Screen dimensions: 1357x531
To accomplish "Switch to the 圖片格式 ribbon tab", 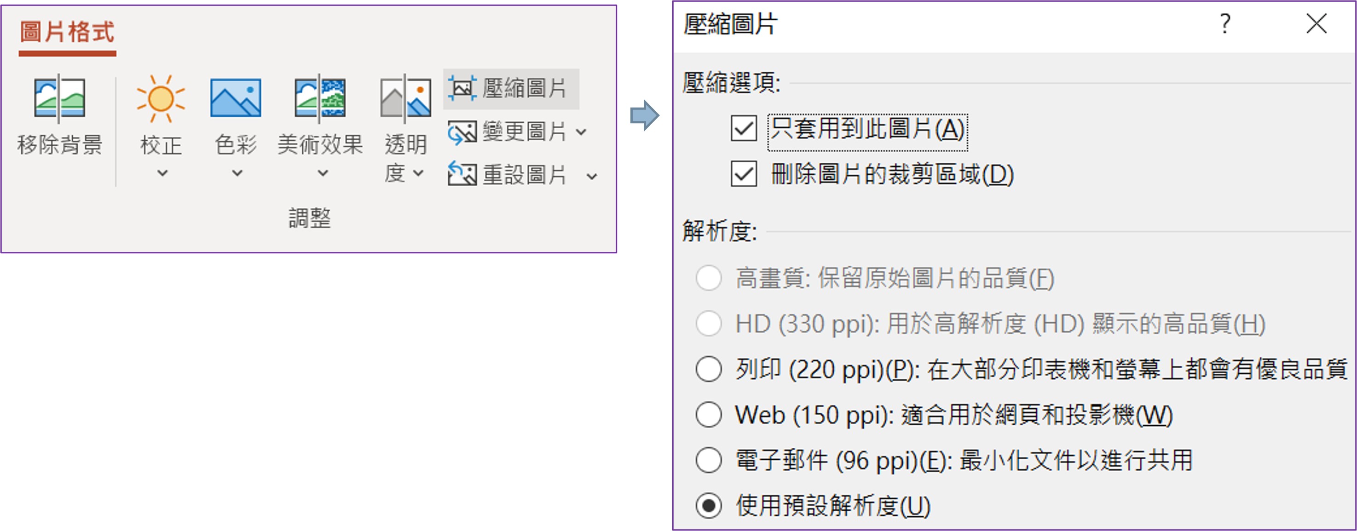I will (x=67, y=33).
